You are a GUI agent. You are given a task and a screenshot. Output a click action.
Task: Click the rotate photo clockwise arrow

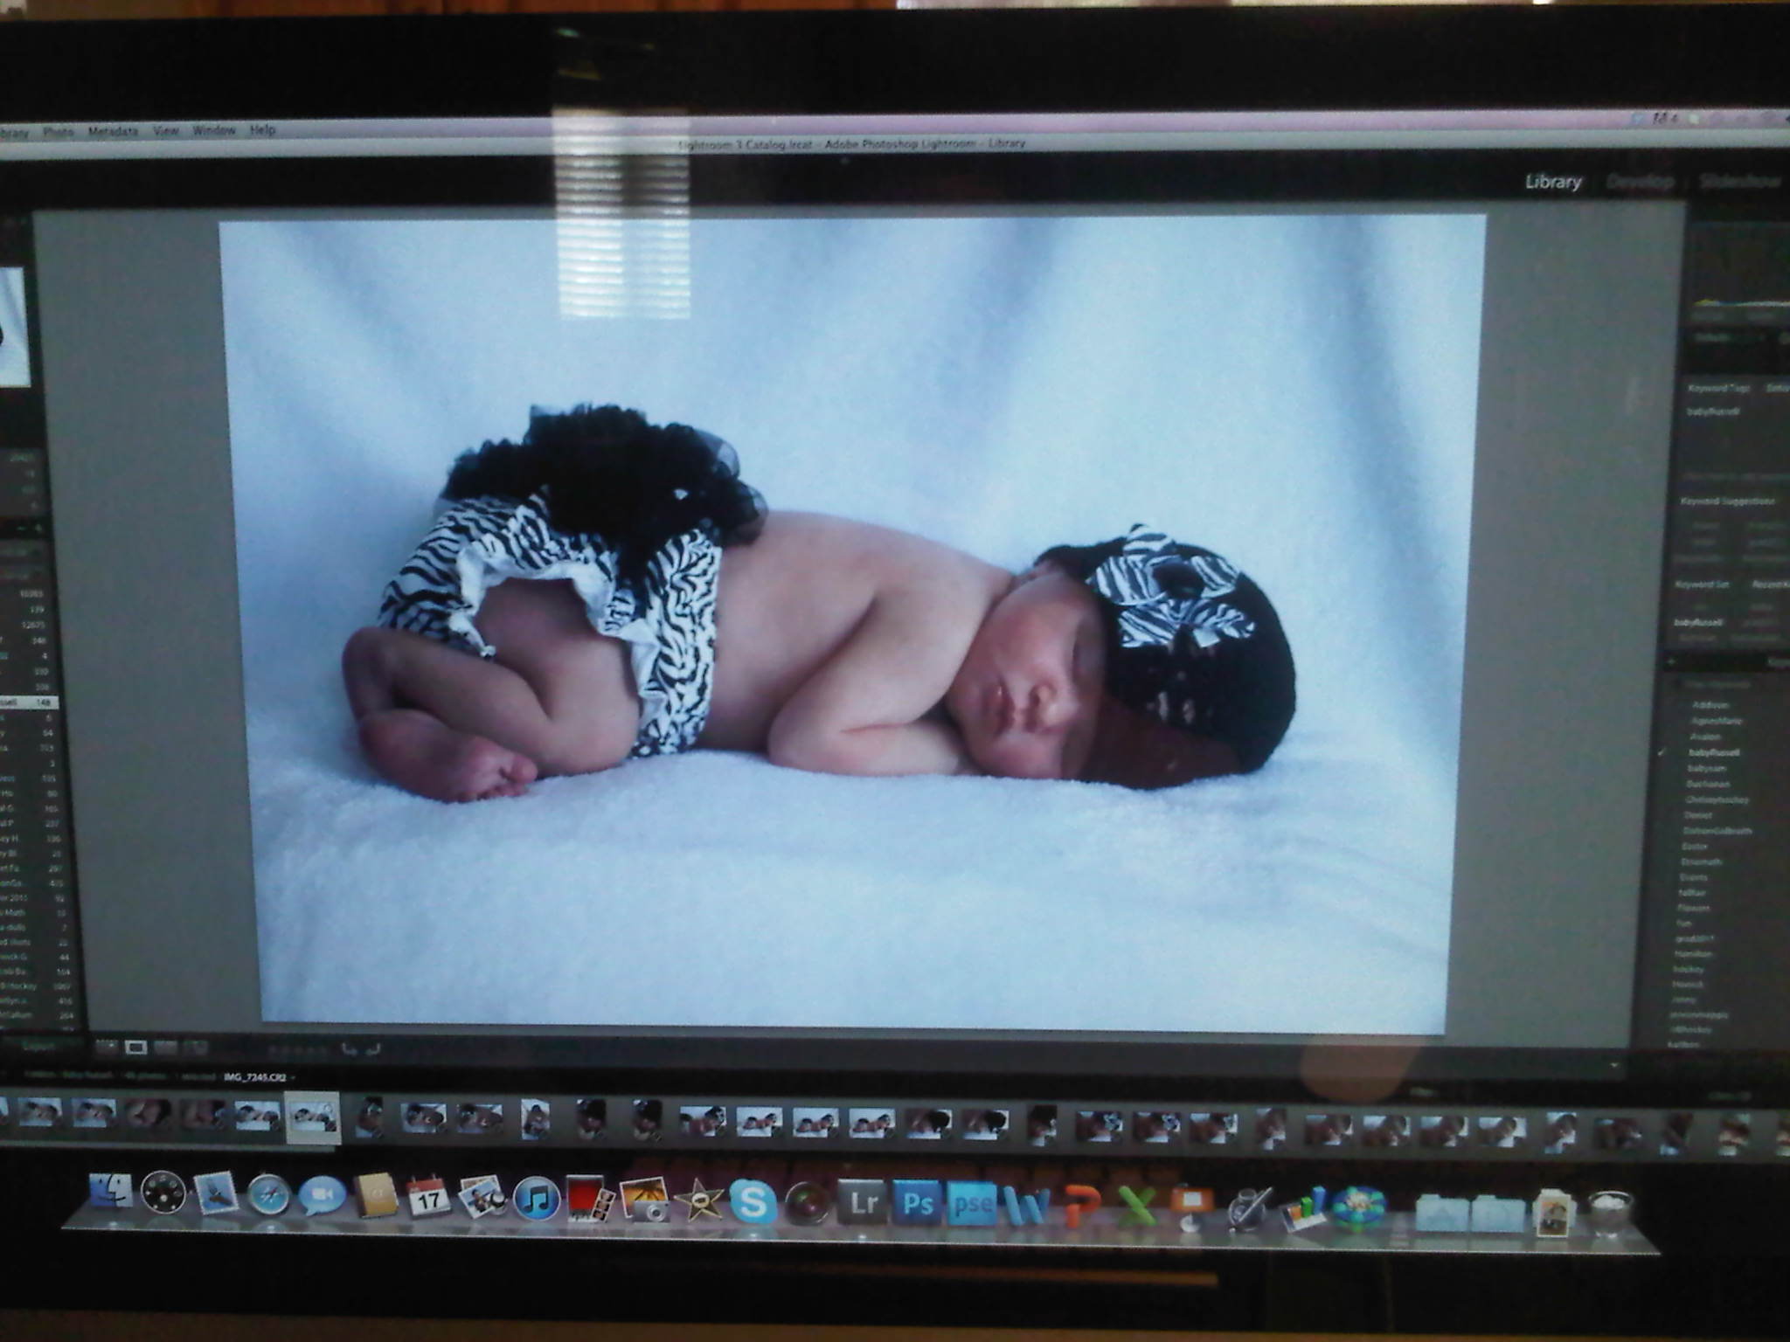(373, 1049)
